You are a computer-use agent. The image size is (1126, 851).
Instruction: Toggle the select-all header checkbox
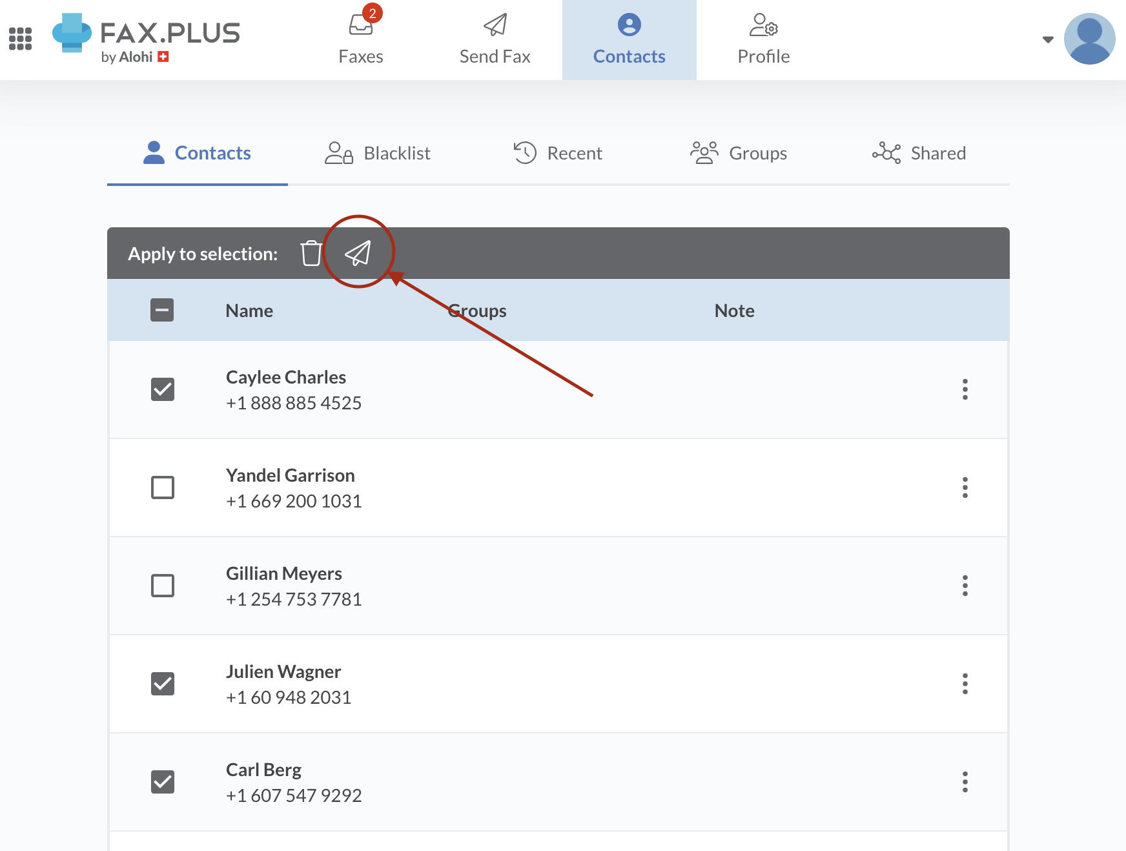click(162, 310)
